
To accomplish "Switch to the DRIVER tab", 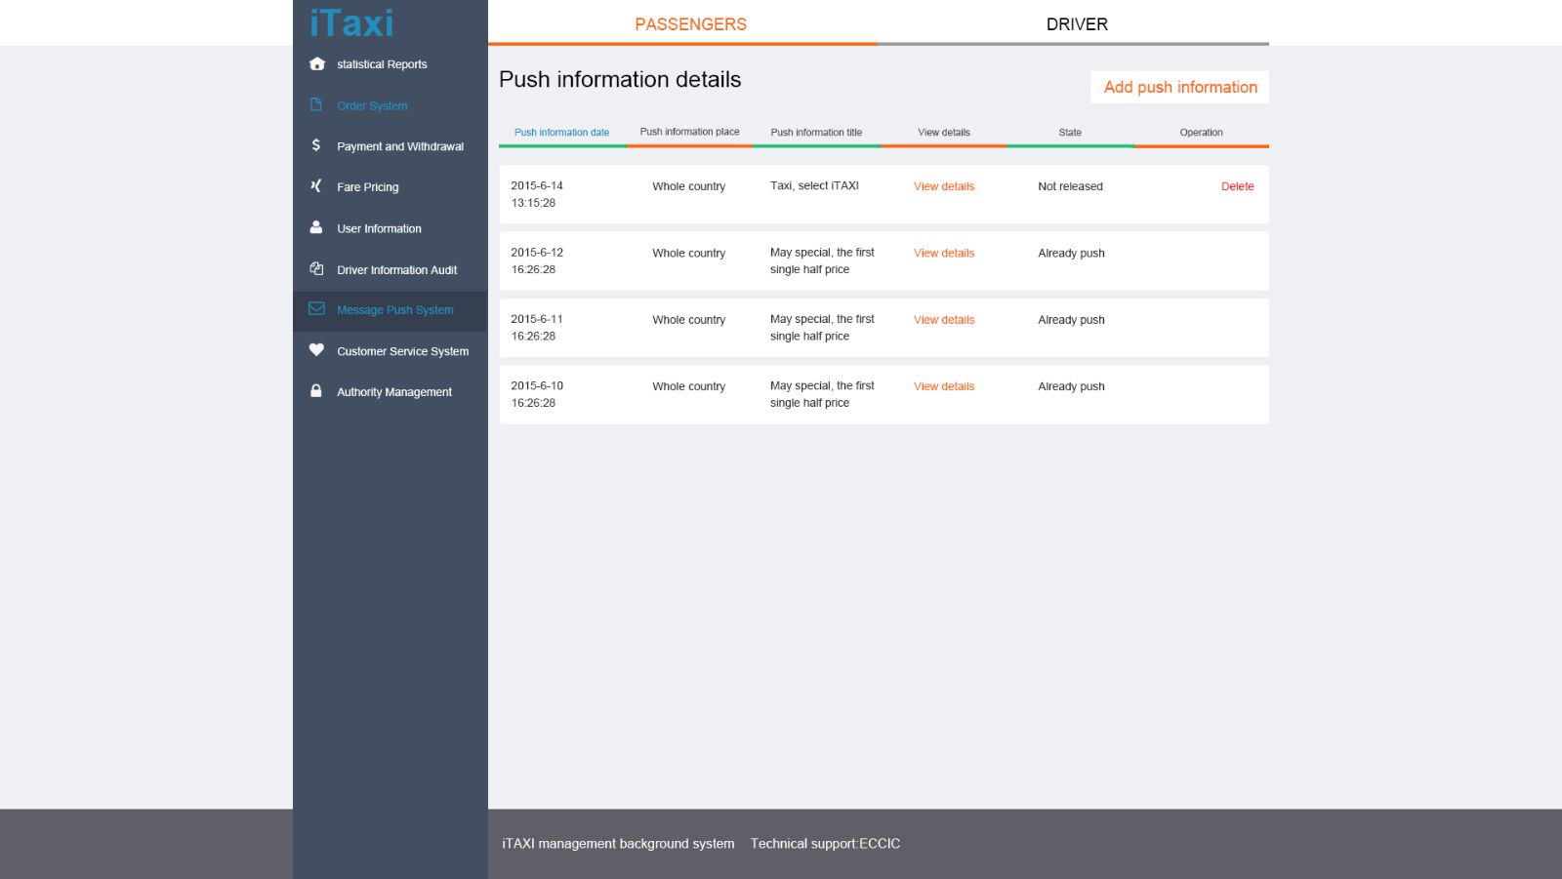I will pos(1076,24).
